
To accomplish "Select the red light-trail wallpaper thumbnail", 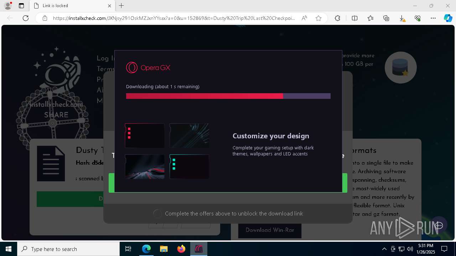I will tap(145, 166).
